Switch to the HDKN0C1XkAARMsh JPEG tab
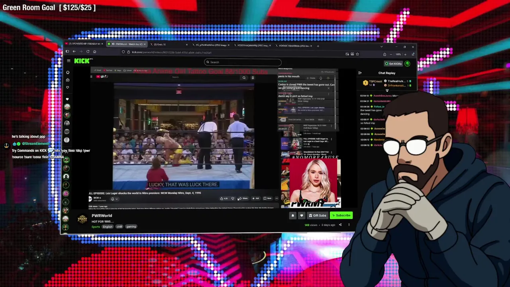 294,46
